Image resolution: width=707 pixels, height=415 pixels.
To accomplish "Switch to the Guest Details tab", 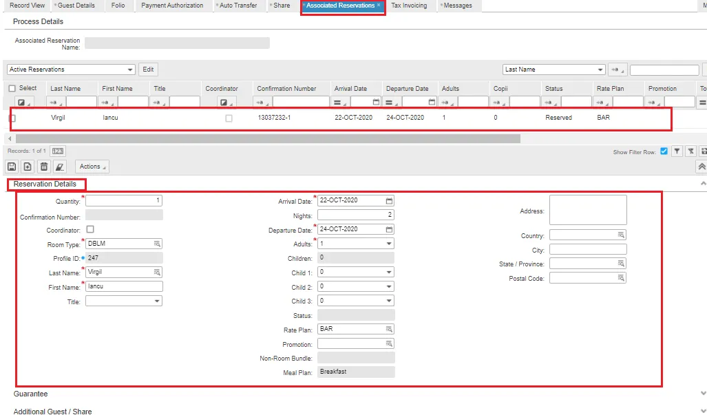I will point(75,6).
